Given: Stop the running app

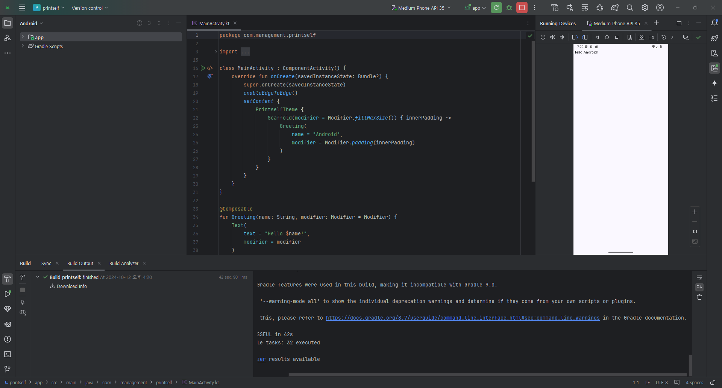Looking at the screenshot, I should tap(522, 8).
